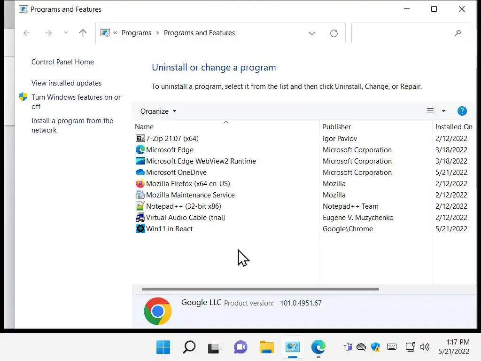Image resolution: width=481 pixels, height=361 pixels.
Task: Click the 7-Zip program icon
Action: pyautogui.click(x=140, y=139)
